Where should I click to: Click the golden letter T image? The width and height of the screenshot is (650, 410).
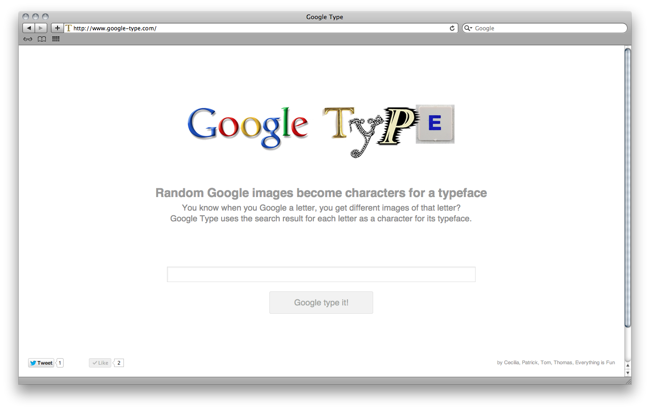tap(339, 123)
